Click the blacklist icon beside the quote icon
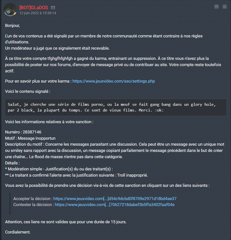The image size is (231, 240). (225, 7)
